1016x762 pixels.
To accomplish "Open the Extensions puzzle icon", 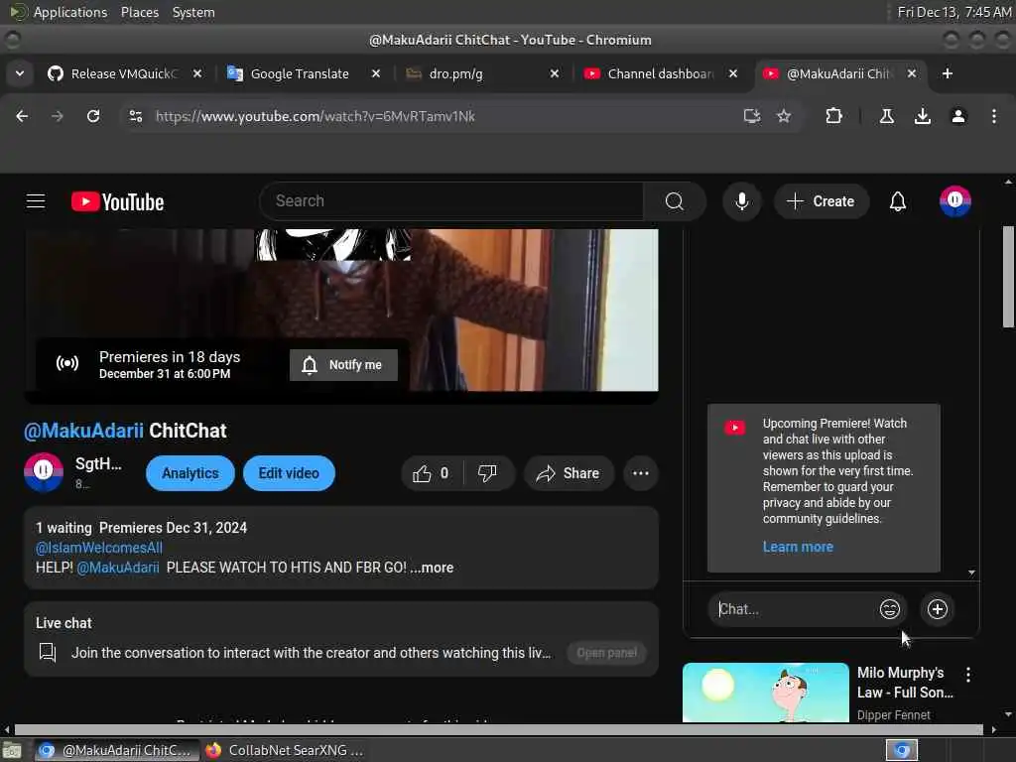I will [833, 116].
